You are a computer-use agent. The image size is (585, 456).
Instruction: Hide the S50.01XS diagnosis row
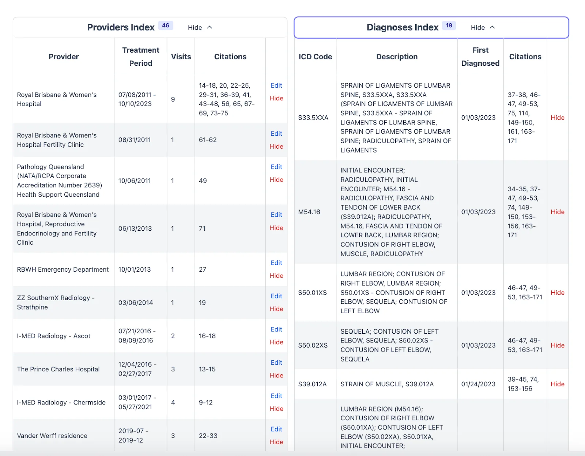(x=557, y=292)
